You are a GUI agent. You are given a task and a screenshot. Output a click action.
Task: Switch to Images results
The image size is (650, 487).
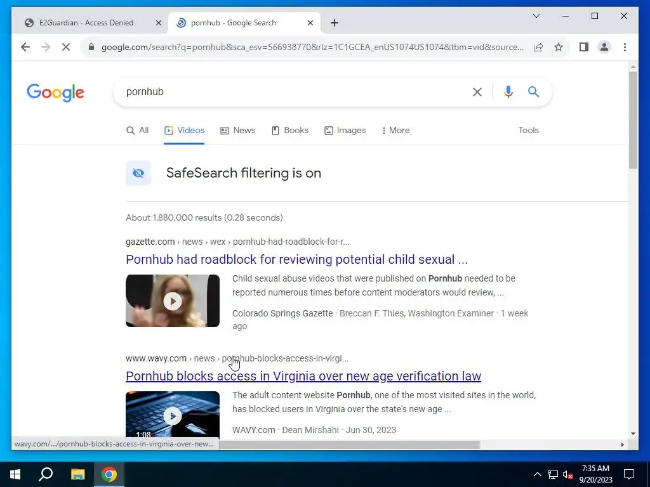(345, 131)
